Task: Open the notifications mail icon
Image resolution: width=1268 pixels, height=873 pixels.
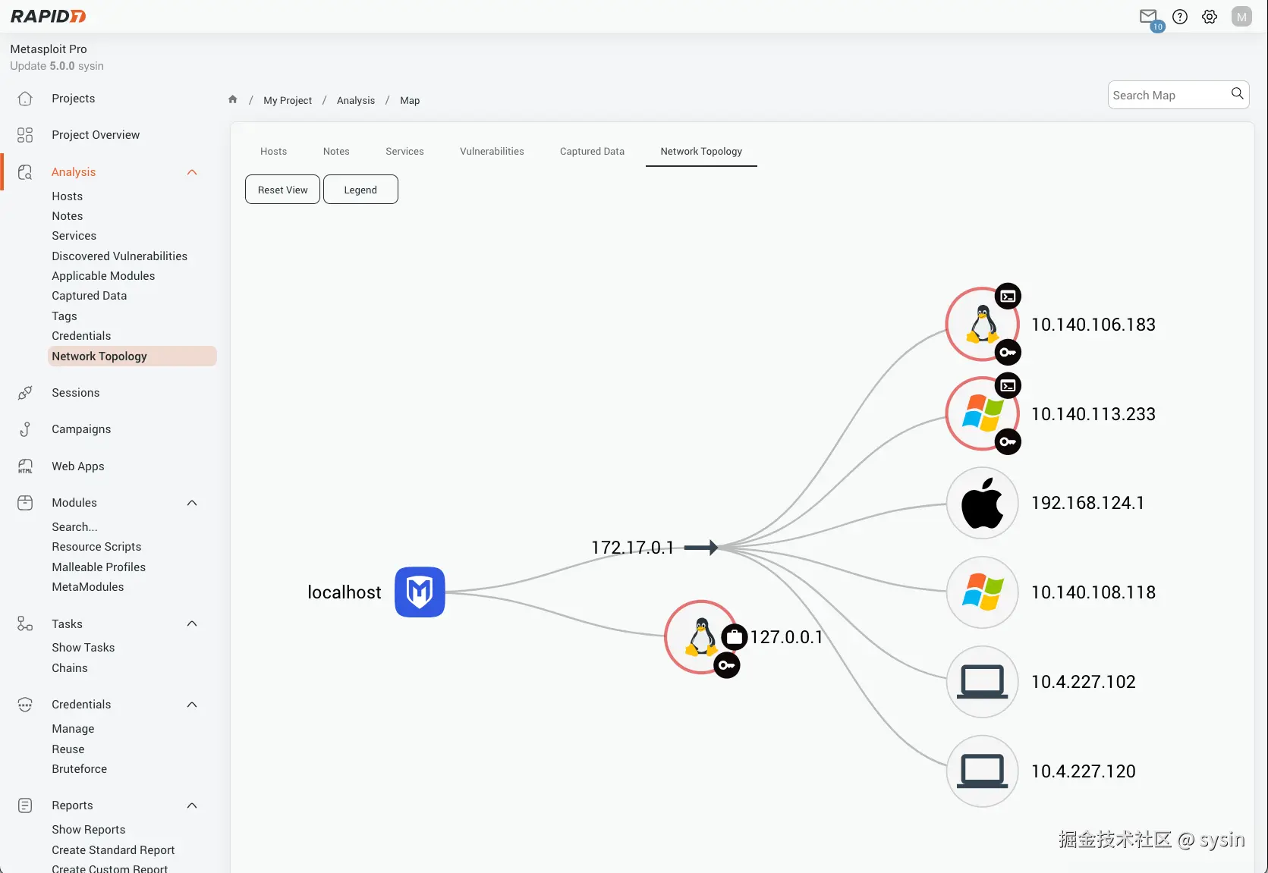Action: pos(1148,16)
